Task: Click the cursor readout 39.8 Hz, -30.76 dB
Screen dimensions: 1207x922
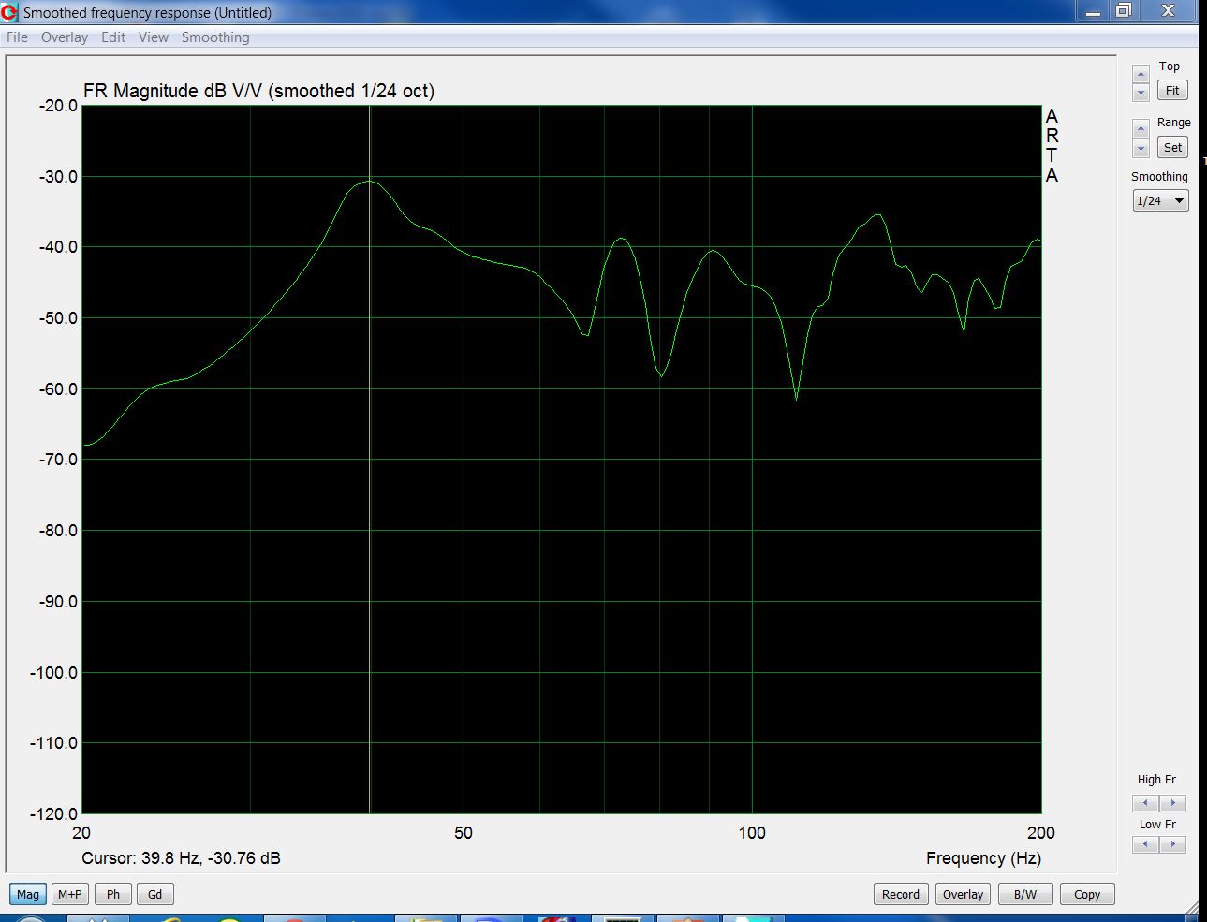Action: click(181, 858)
